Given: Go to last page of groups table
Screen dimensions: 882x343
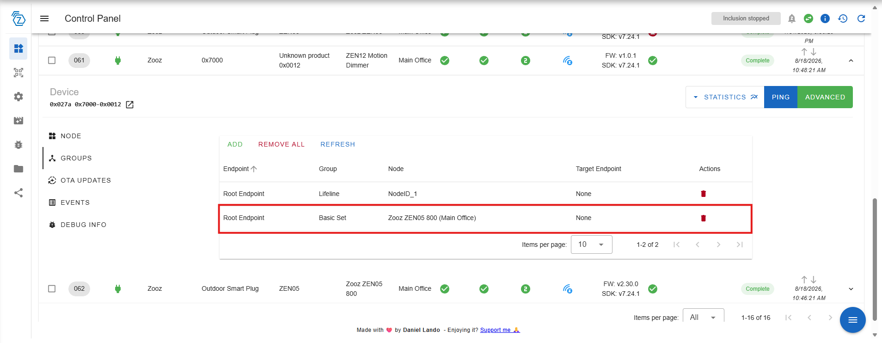Looking at the screenshot, I should click(740, 245).
